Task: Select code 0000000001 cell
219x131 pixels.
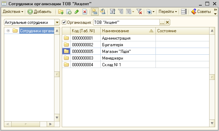Action: point(86,38)
